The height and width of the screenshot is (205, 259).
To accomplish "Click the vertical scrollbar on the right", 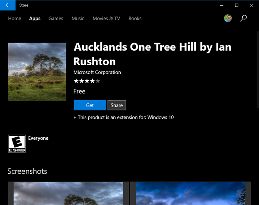I will 258,69.
